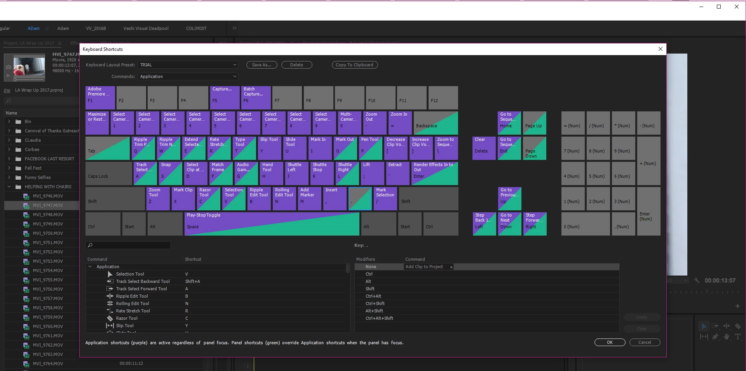Expand the CLaudia folder

click(9, 140)
